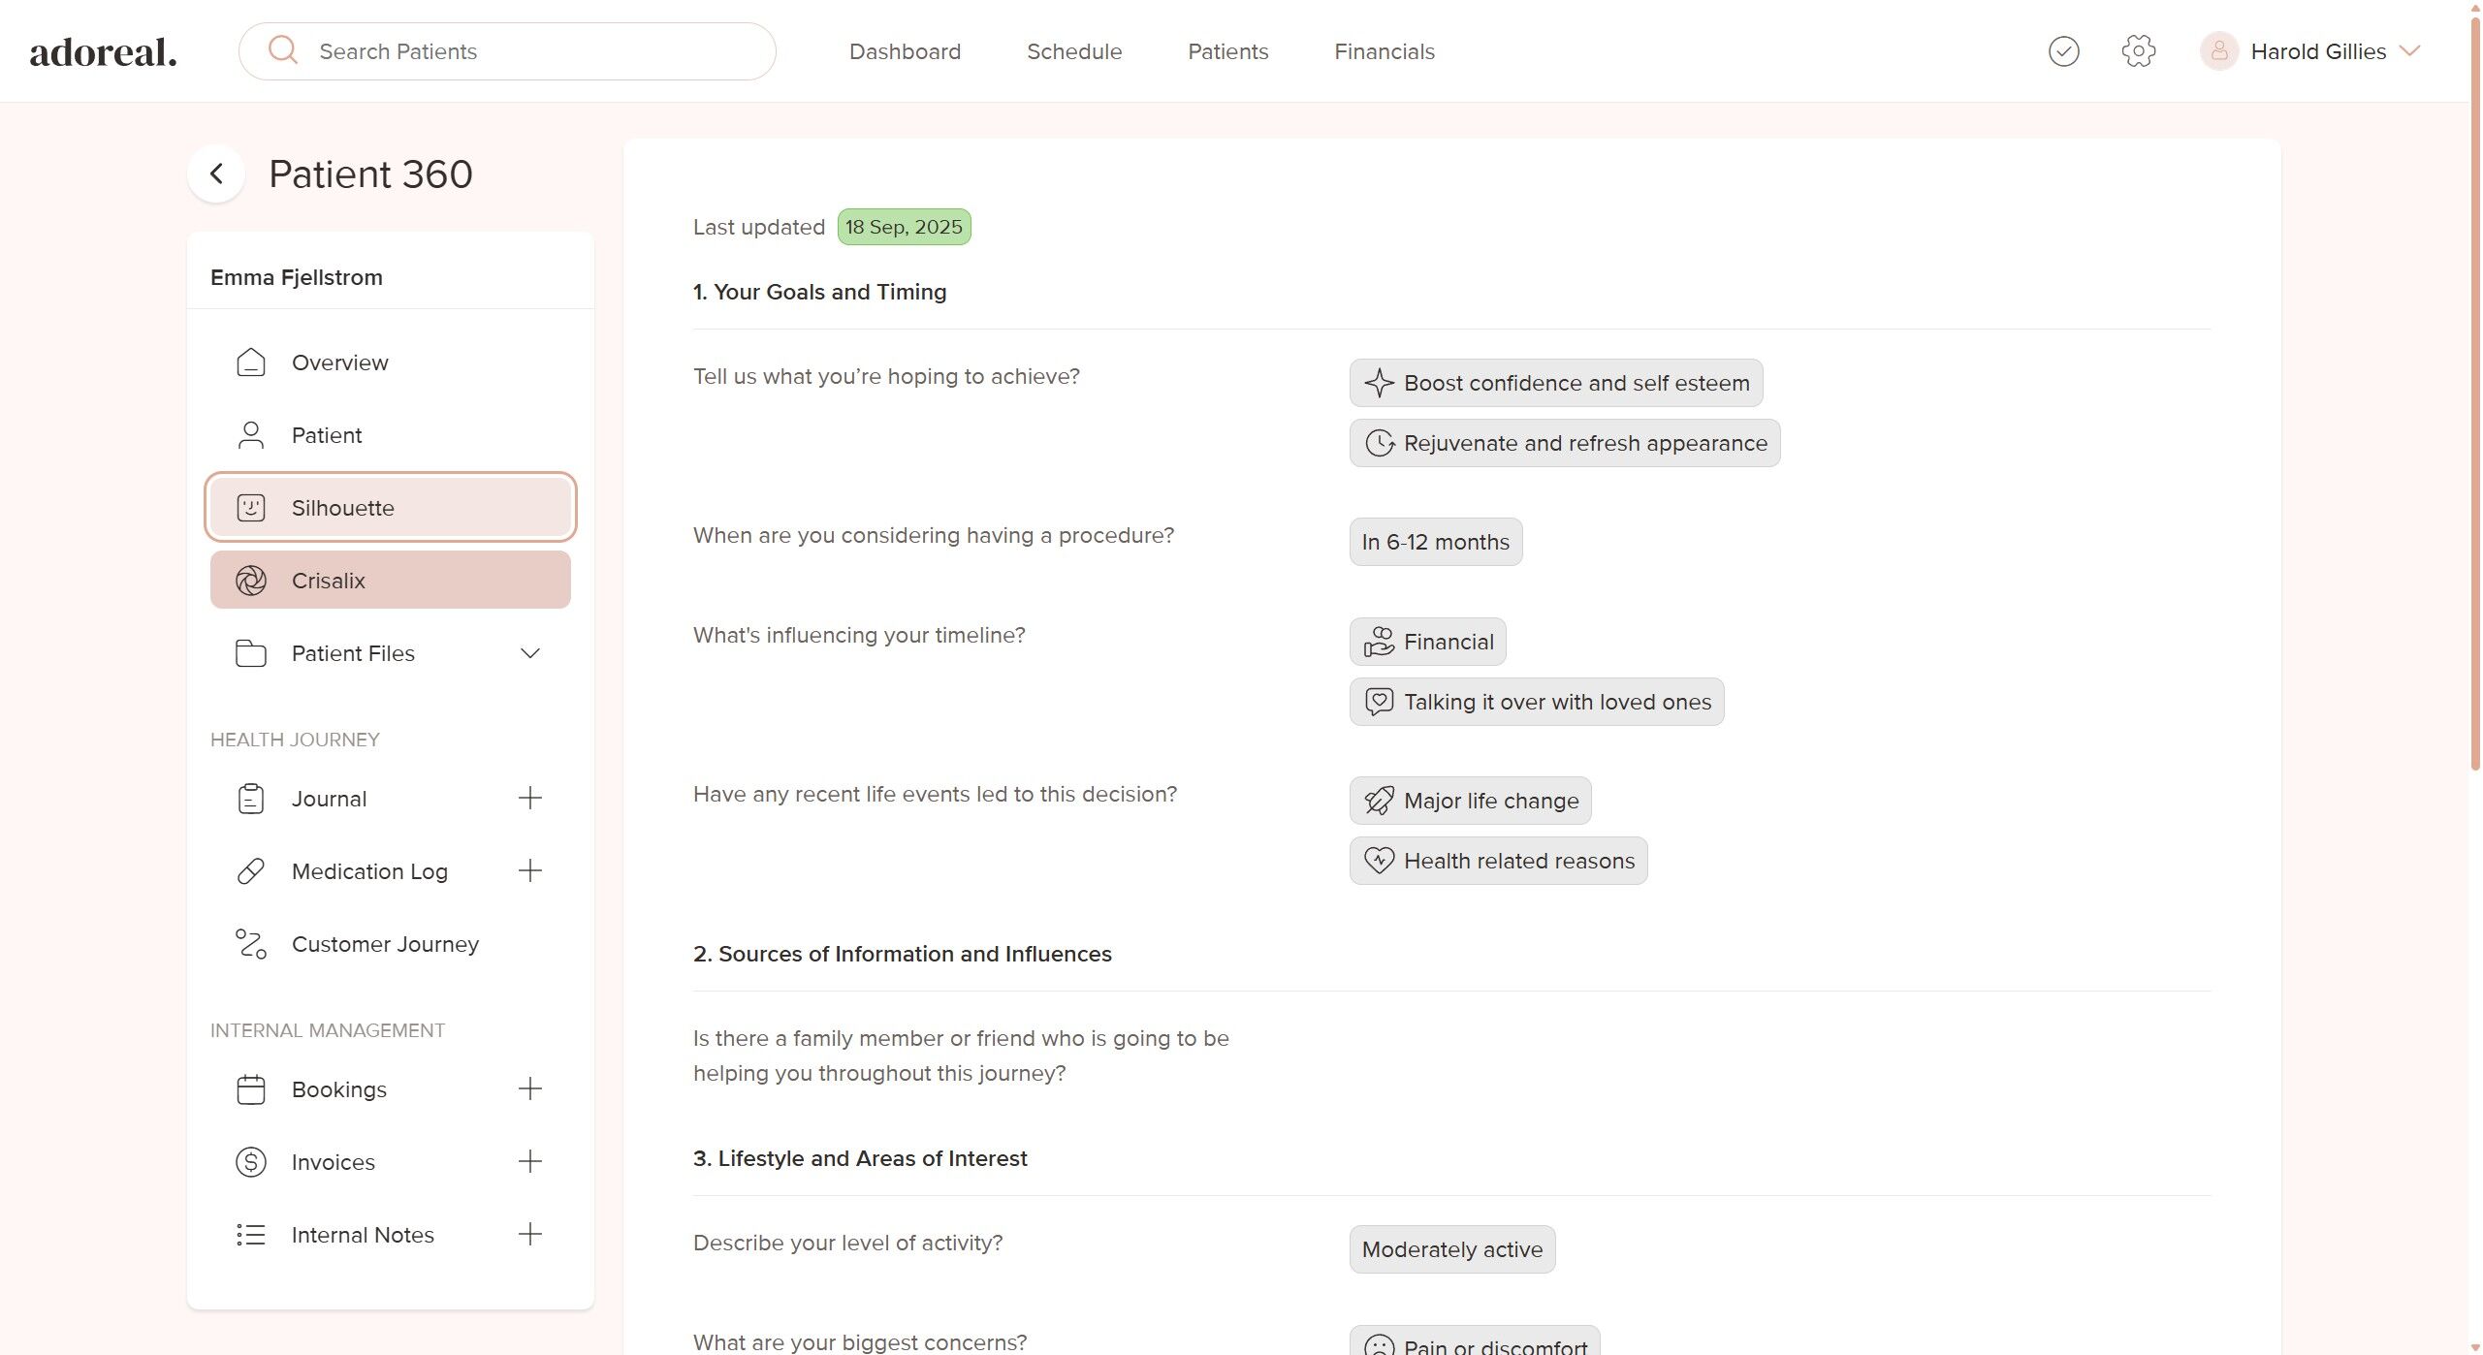The height and width of the screenshot is (1355, 2483).
Task: Open the Financials menu
Action: [x=1384, y=51]
